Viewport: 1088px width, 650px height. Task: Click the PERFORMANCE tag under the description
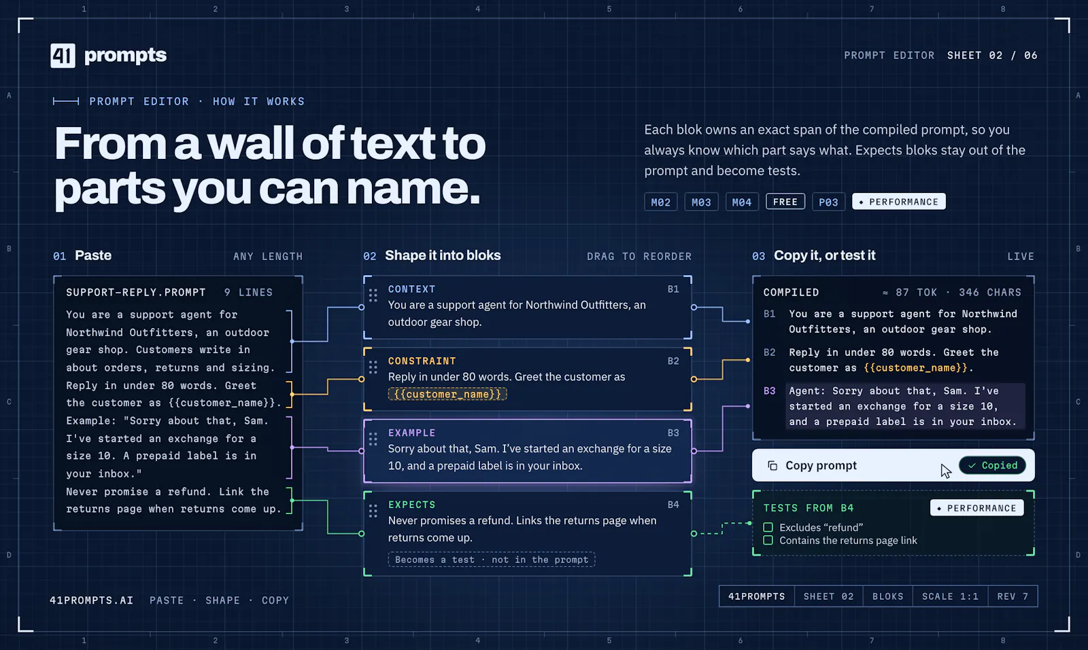tap(898, 202)
